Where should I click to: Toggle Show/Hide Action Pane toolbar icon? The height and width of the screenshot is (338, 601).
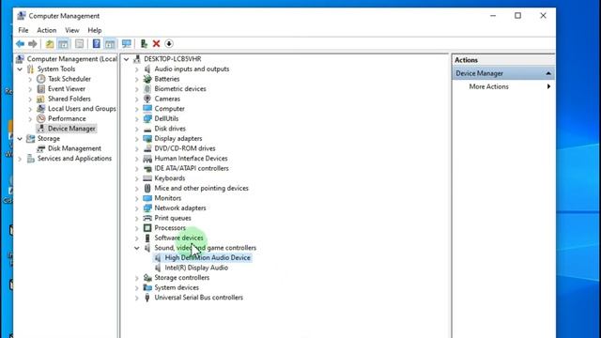click(x=110, y=44)
